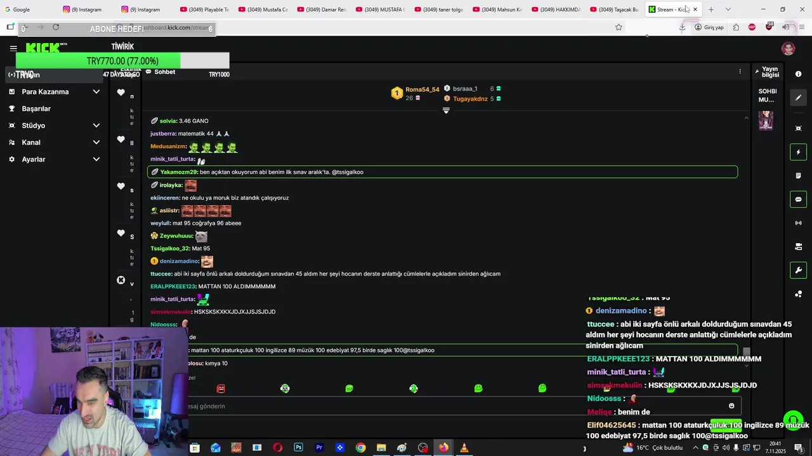This screenshot has height=456, width=812.
Task: Expand the Kanal sidebar section
Action: click(x=54, y=142)
